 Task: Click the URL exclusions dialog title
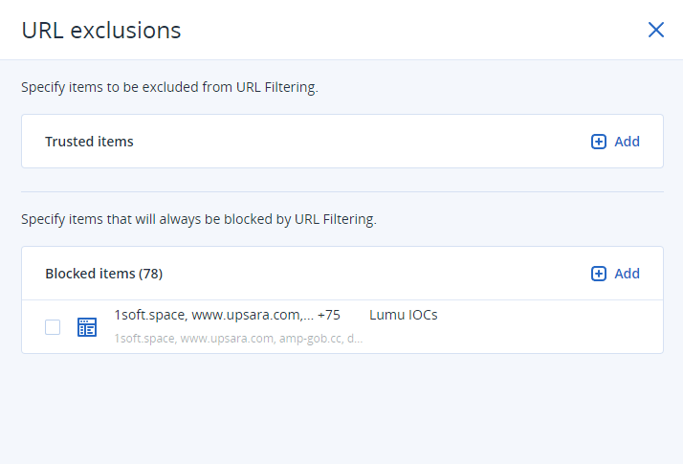click(x=101, y=30)
